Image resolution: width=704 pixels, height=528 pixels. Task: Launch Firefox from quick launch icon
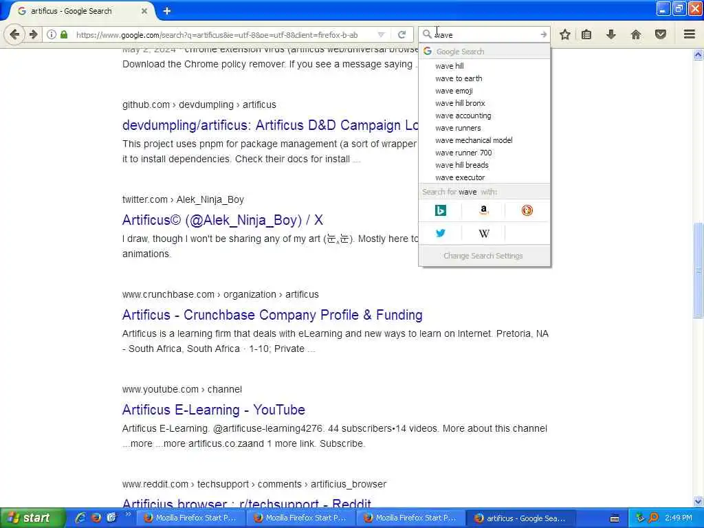[96, 518]
